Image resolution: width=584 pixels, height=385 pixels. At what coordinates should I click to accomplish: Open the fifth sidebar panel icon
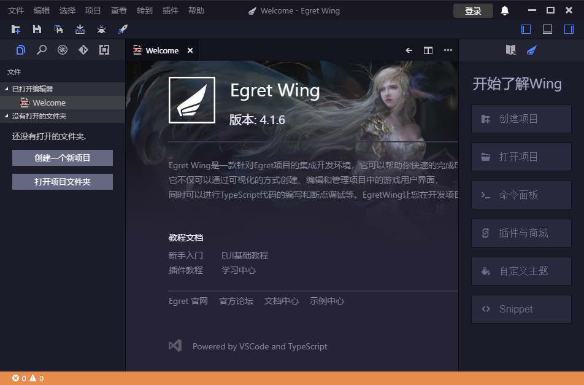coord(104,50)
